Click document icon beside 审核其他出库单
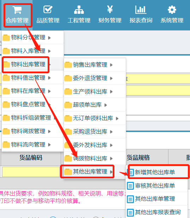 [130, 186]
